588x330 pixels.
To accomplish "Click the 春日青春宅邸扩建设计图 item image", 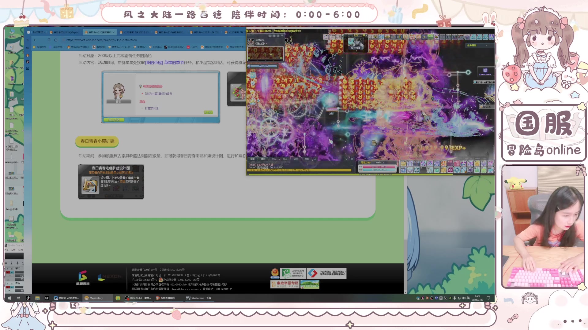I will [111, 182].
